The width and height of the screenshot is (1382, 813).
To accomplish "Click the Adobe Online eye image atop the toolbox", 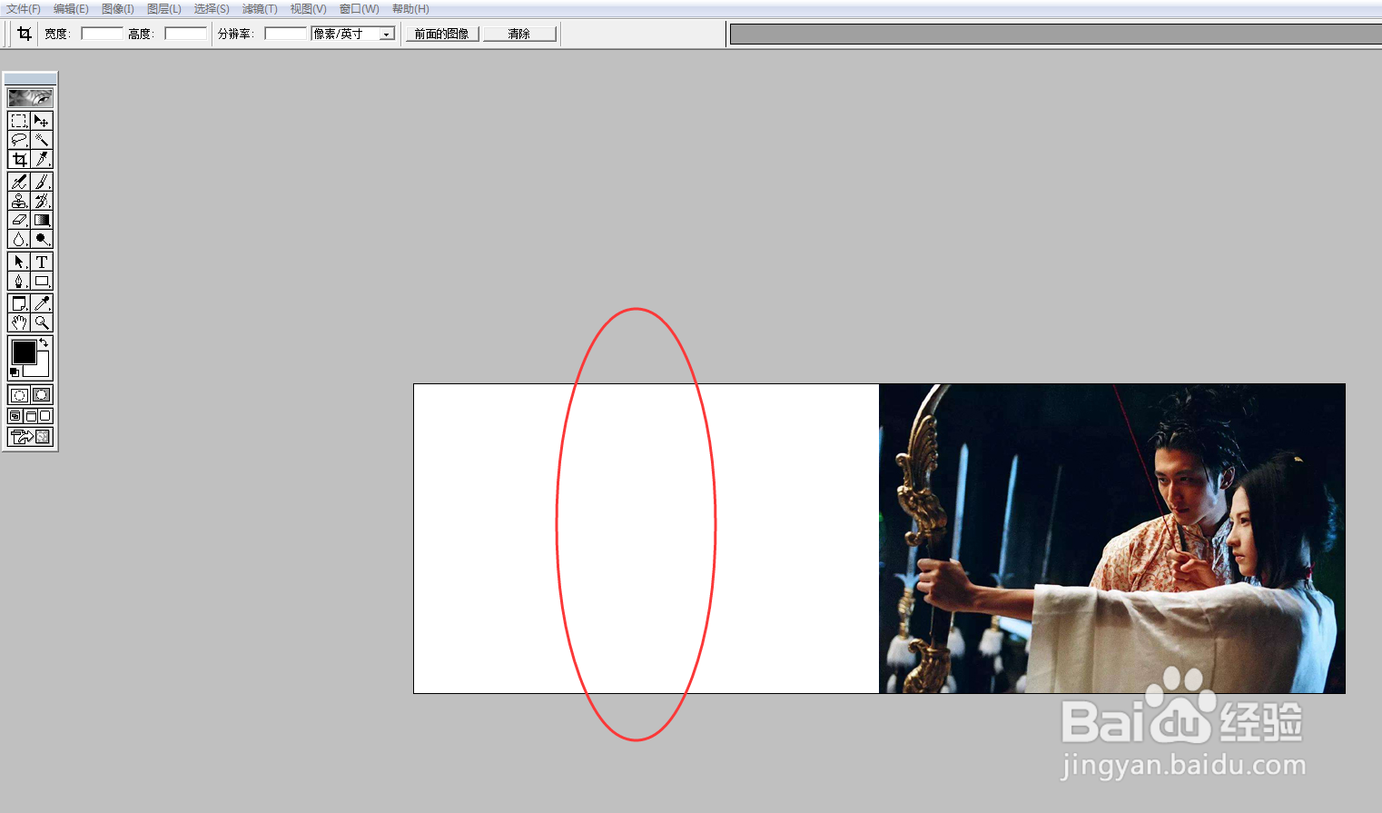I will (30, 97).
